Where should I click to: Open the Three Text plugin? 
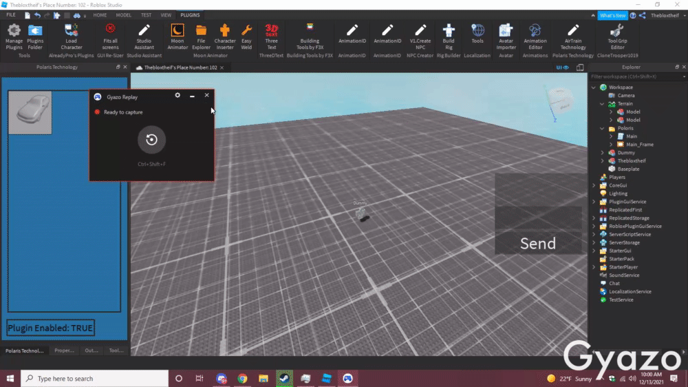[x=271, y=37]
